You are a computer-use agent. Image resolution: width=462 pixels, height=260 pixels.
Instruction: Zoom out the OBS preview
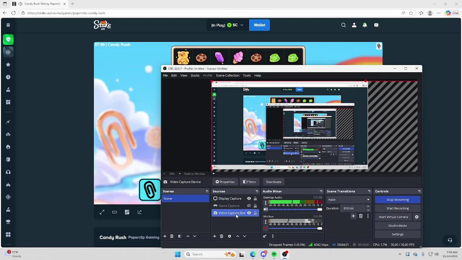[164, 174]
